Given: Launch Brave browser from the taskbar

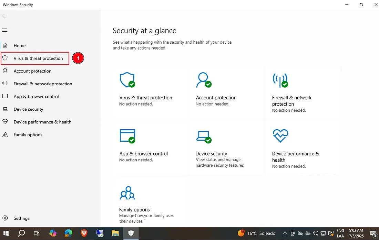Looking at the screenshot, I should click(x=84, y=233).
